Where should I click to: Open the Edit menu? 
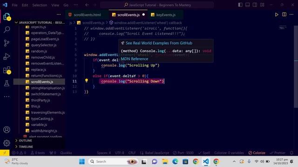point(25,5)
